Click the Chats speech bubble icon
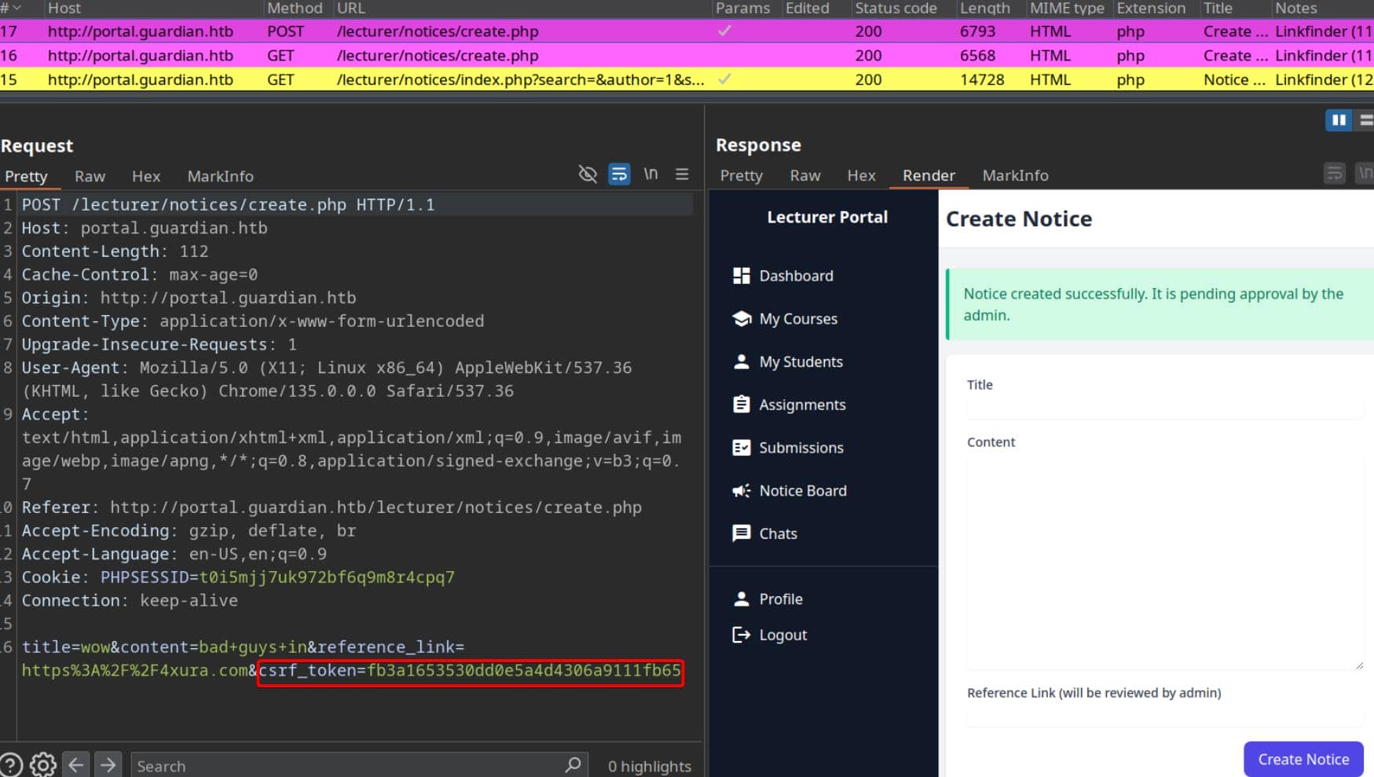The height and width of the screenshot is (777, 1374). [741, 533]
